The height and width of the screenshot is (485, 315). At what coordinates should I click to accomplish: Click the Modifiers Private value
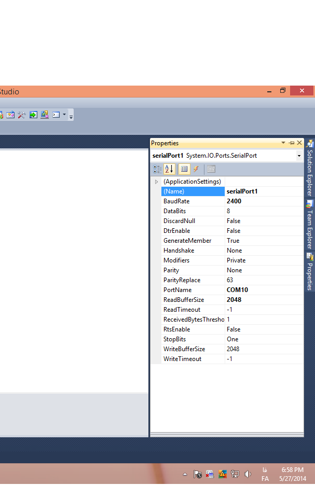[236, 260]
